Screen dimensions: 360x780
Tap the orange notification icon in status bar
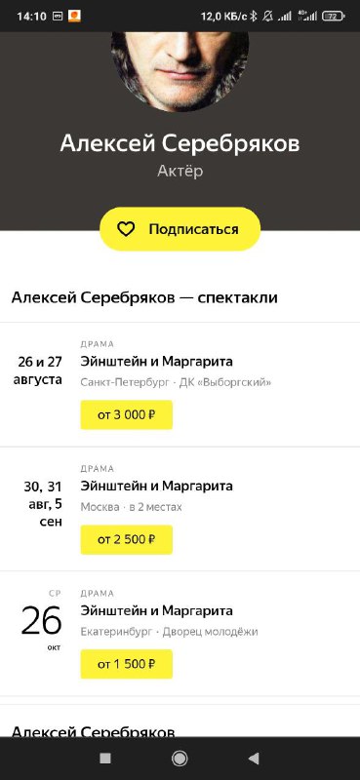[x=74, y=17]
